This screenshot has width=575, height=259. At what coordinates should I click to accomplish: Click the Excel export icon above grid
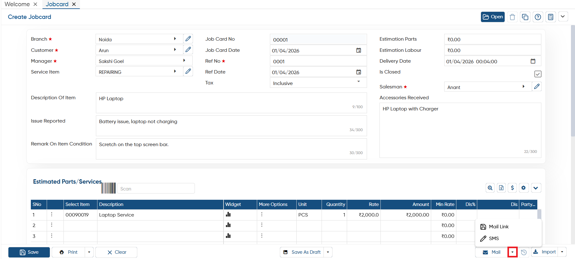(x=501, y=188)
